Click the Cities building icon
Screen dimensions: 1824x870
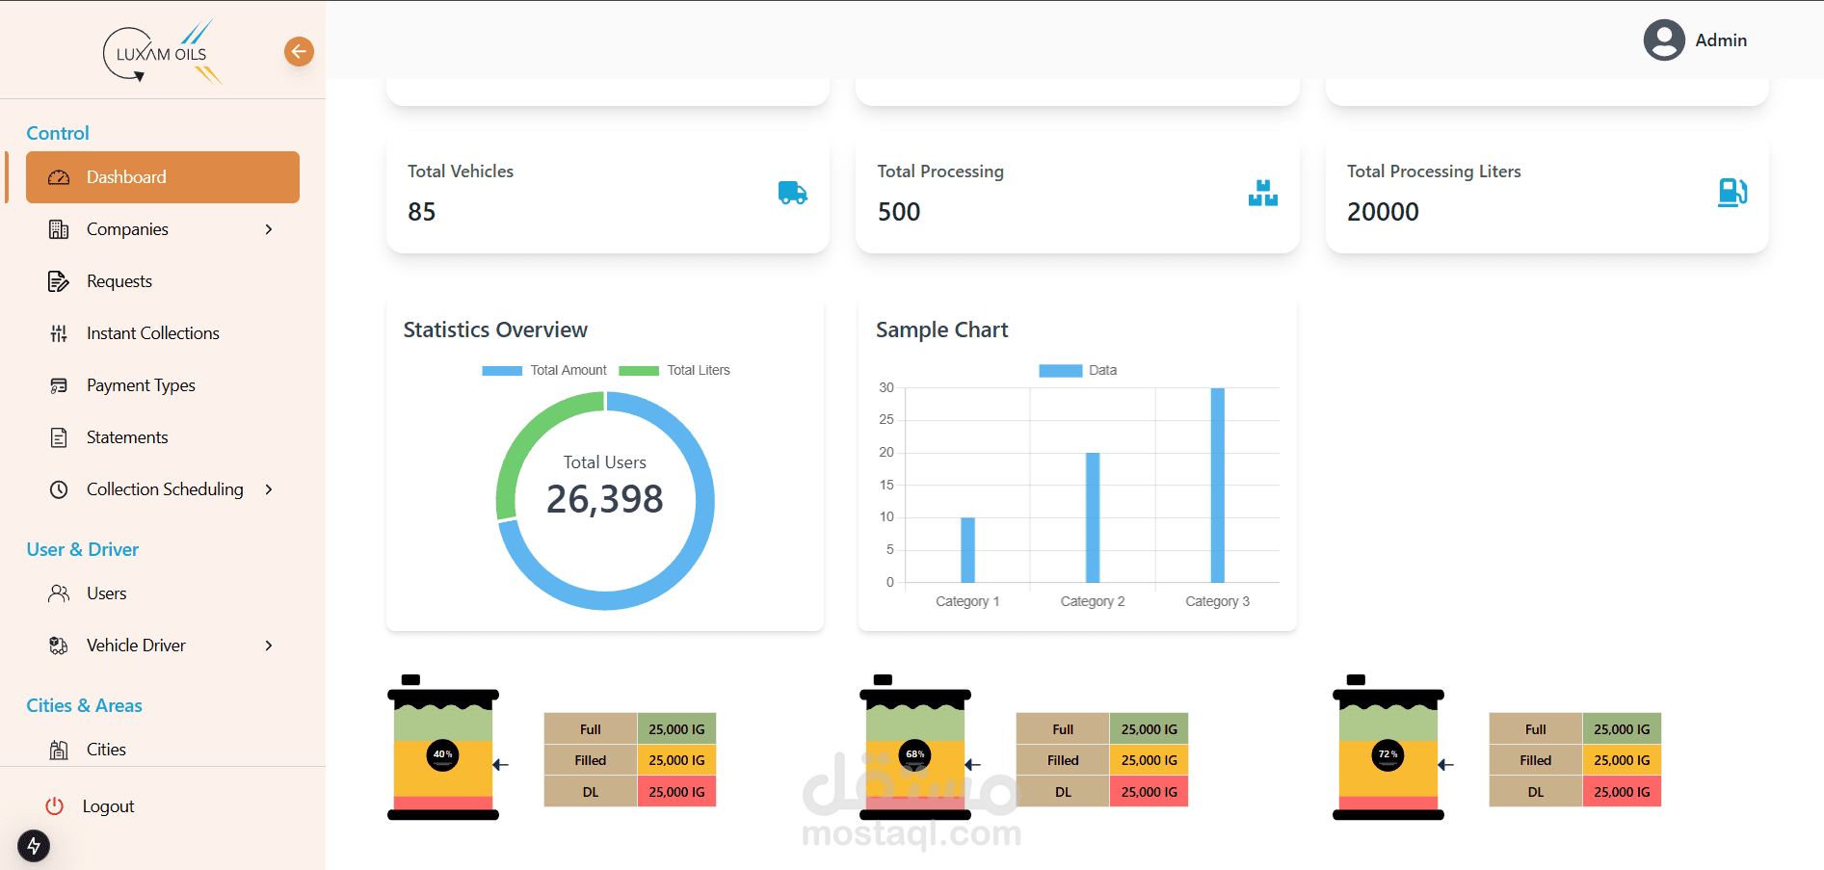tap(59, 750)
